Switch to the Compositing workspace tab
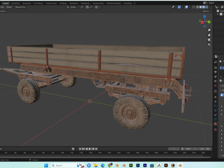Screen dimensions: 224x168 [x=98, y=3]
